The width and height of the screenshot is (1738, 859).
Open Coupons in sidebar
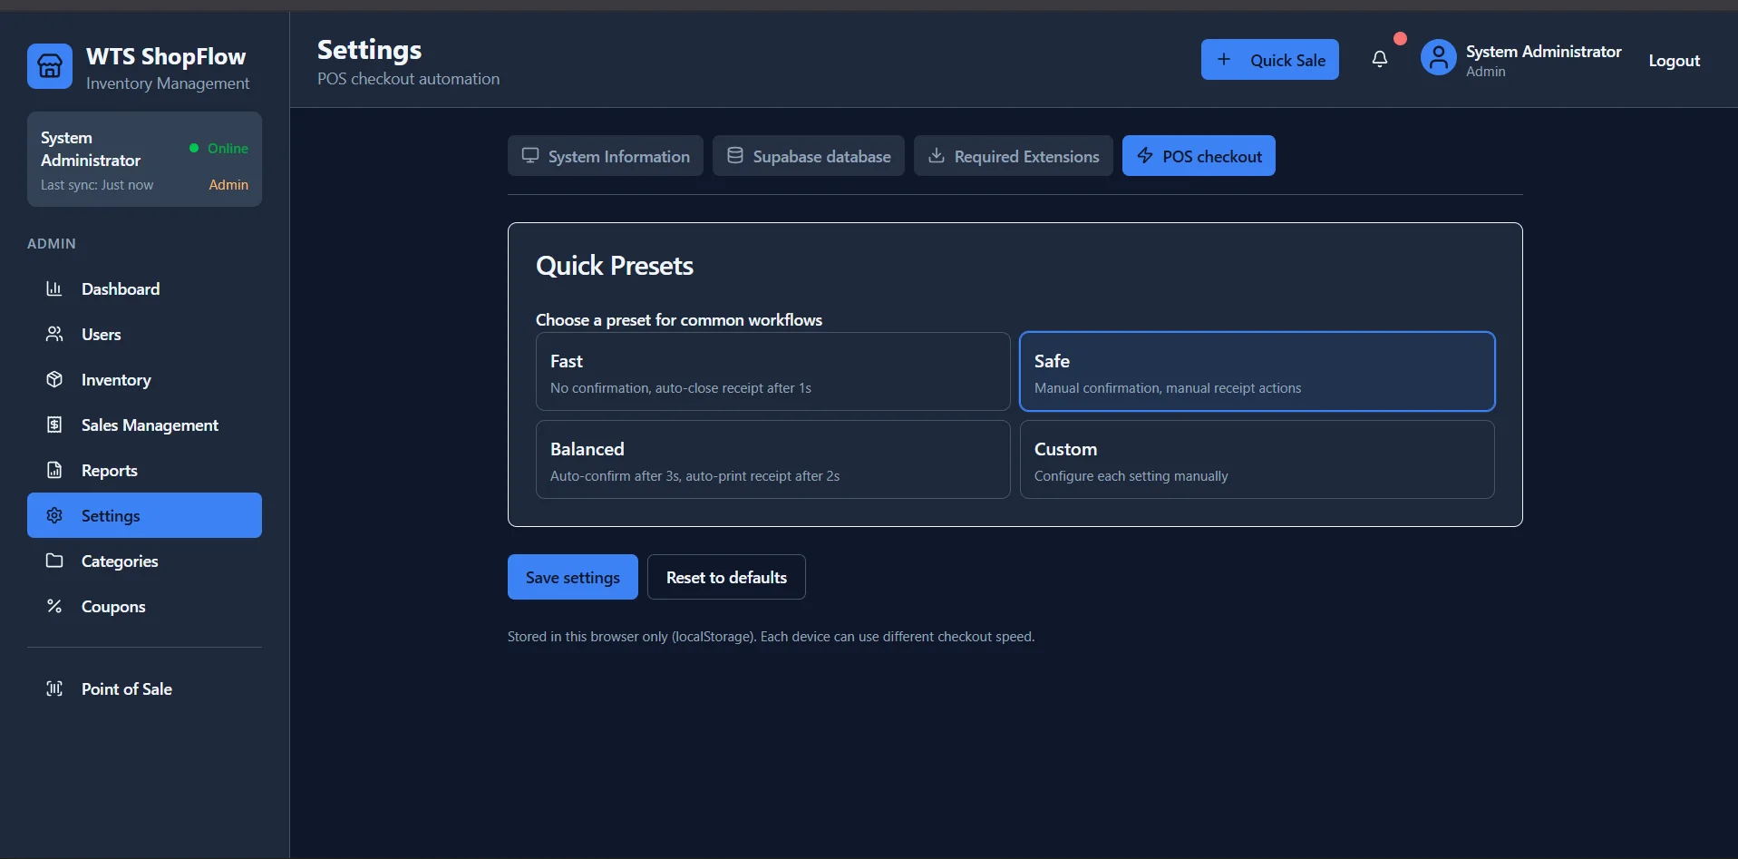[x=144, y=606]
